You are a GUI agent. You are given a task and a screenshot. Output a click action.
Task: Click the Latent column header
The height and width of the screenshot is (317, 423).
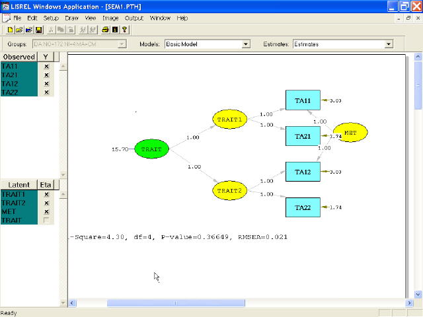[x=19, y=185]
